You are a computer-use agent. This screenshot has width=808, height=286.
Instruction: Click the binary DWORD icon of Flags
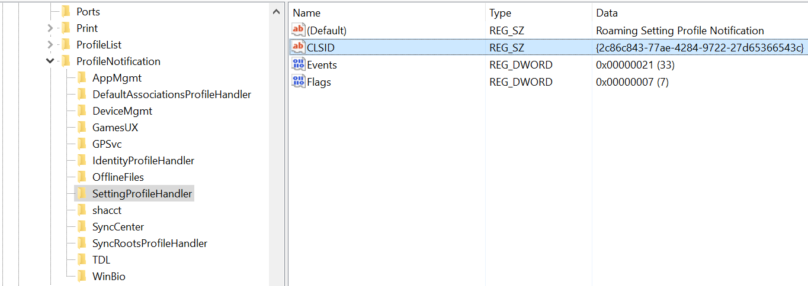coord(299,82)
